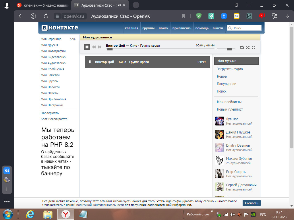Image resolution: width=294 pixels, height=220 pixels.
Task: Open Dmitry Daemon's audio page
Action: [238, 145]
